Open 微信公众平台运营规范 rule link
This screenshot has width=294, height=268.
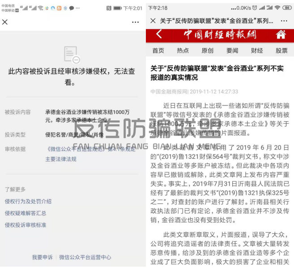(76, 149)
